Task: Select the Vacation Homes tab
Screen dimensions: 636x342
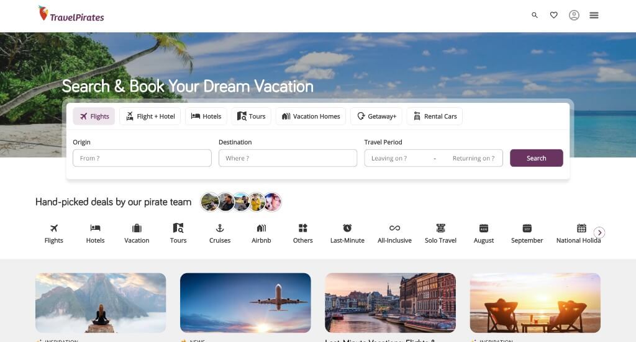Action: pyautogui.click(x=311, y=116)
